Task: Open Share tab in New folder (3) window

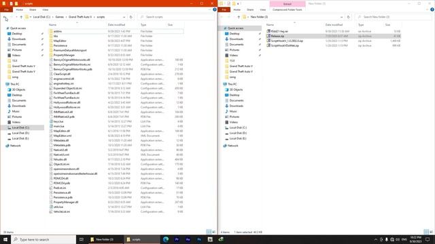Action: click(x=250, y=9)
